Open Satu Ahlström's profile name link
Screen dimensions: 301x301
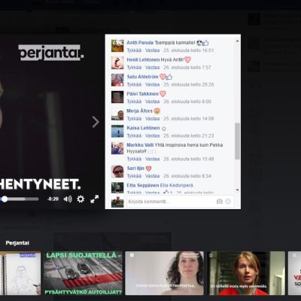[x=142, y=77]
